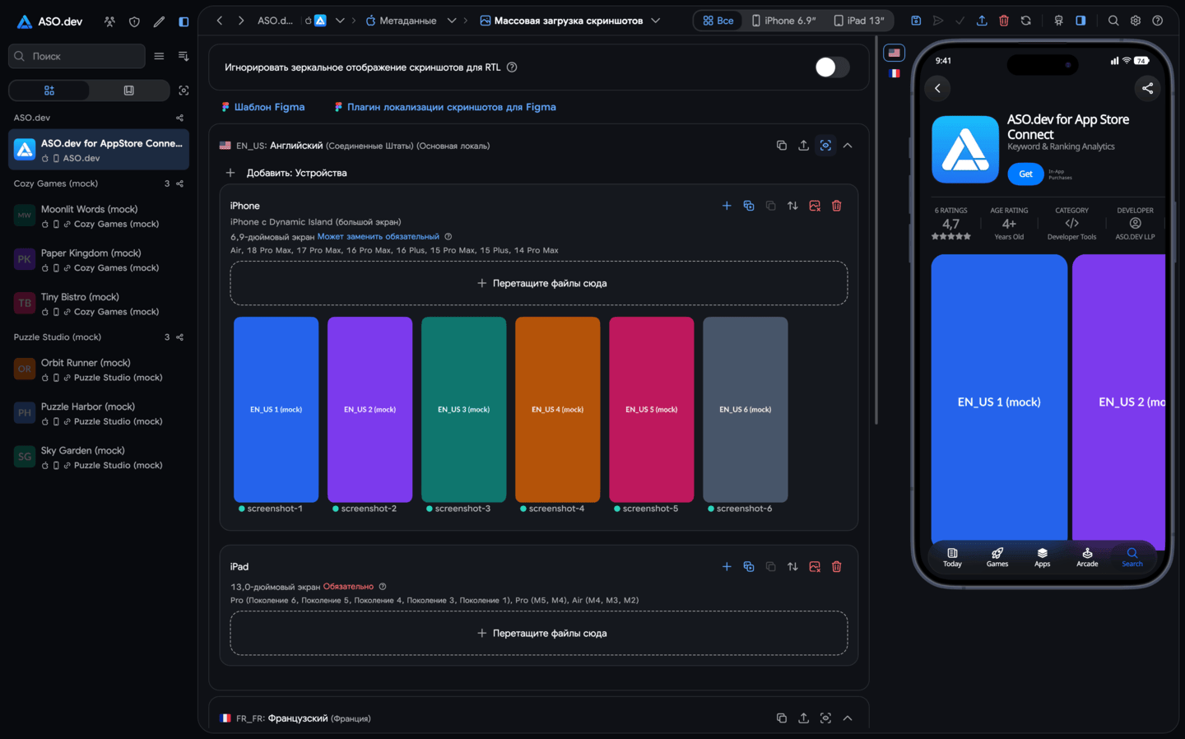
Task: Click the Get button in the phone preview
Action: [1025, 174]
